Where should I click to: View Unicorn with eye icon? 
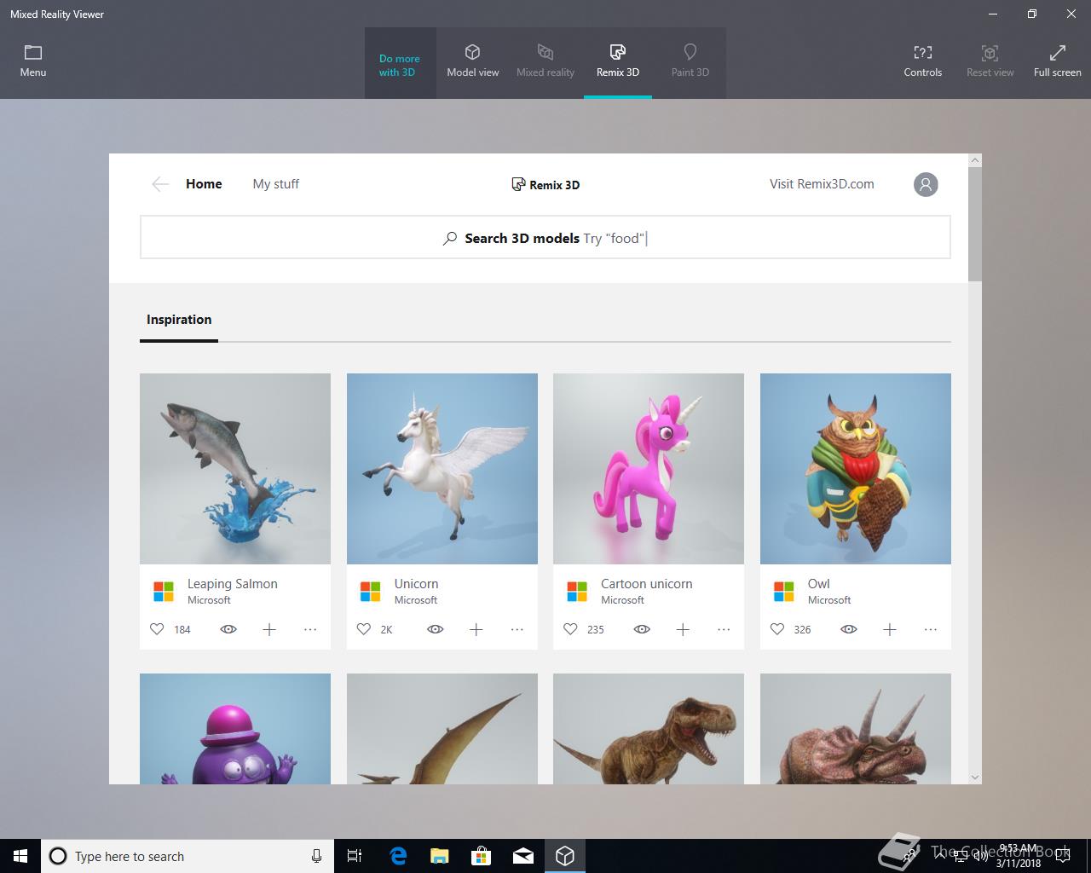[436, 629]
